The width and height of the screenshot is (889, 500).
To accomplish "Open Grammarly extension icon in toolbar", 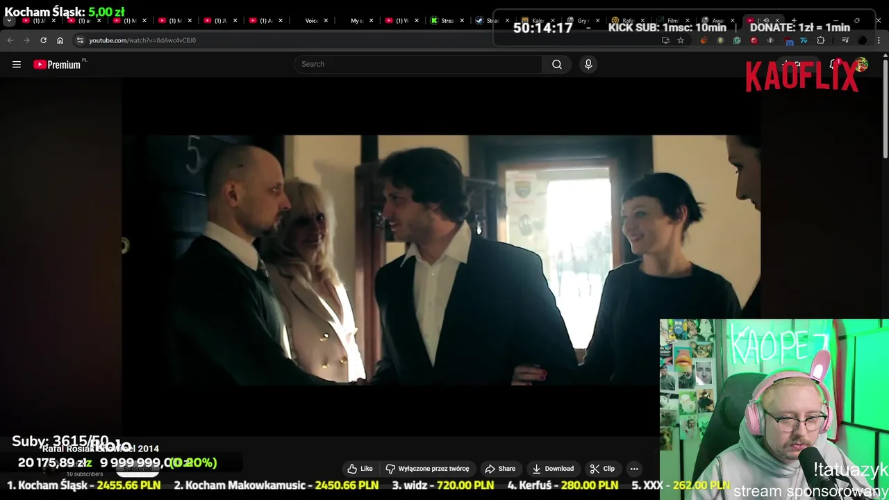I will click(737, 40).
